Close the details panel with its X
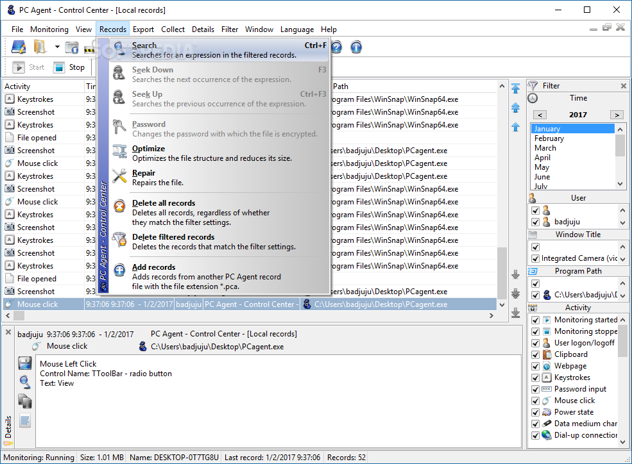Viewport: 632px width, 464px height. click(x=8, y=333)
